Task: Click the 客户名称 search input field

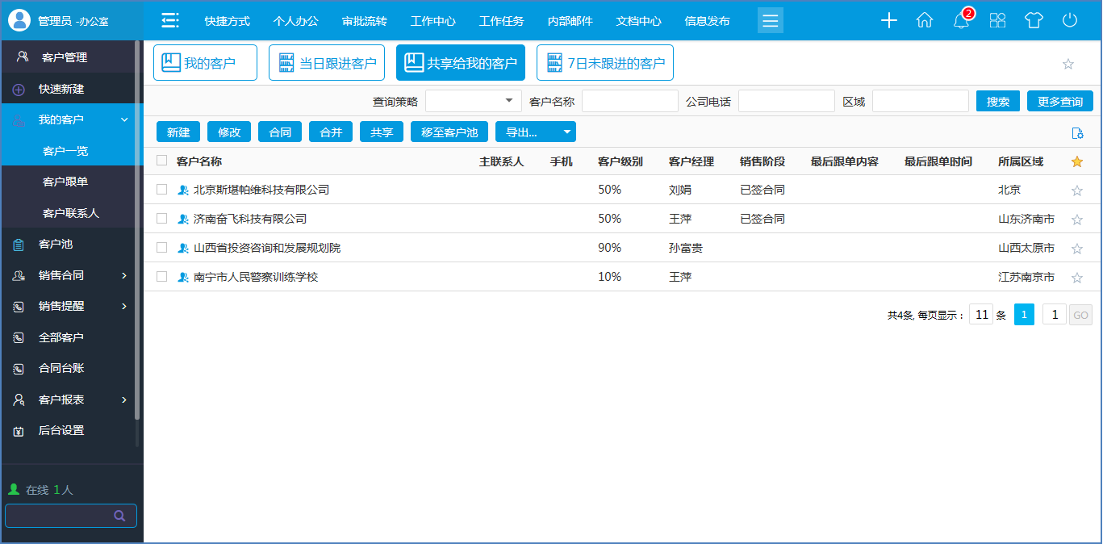Action: [629, 101]
